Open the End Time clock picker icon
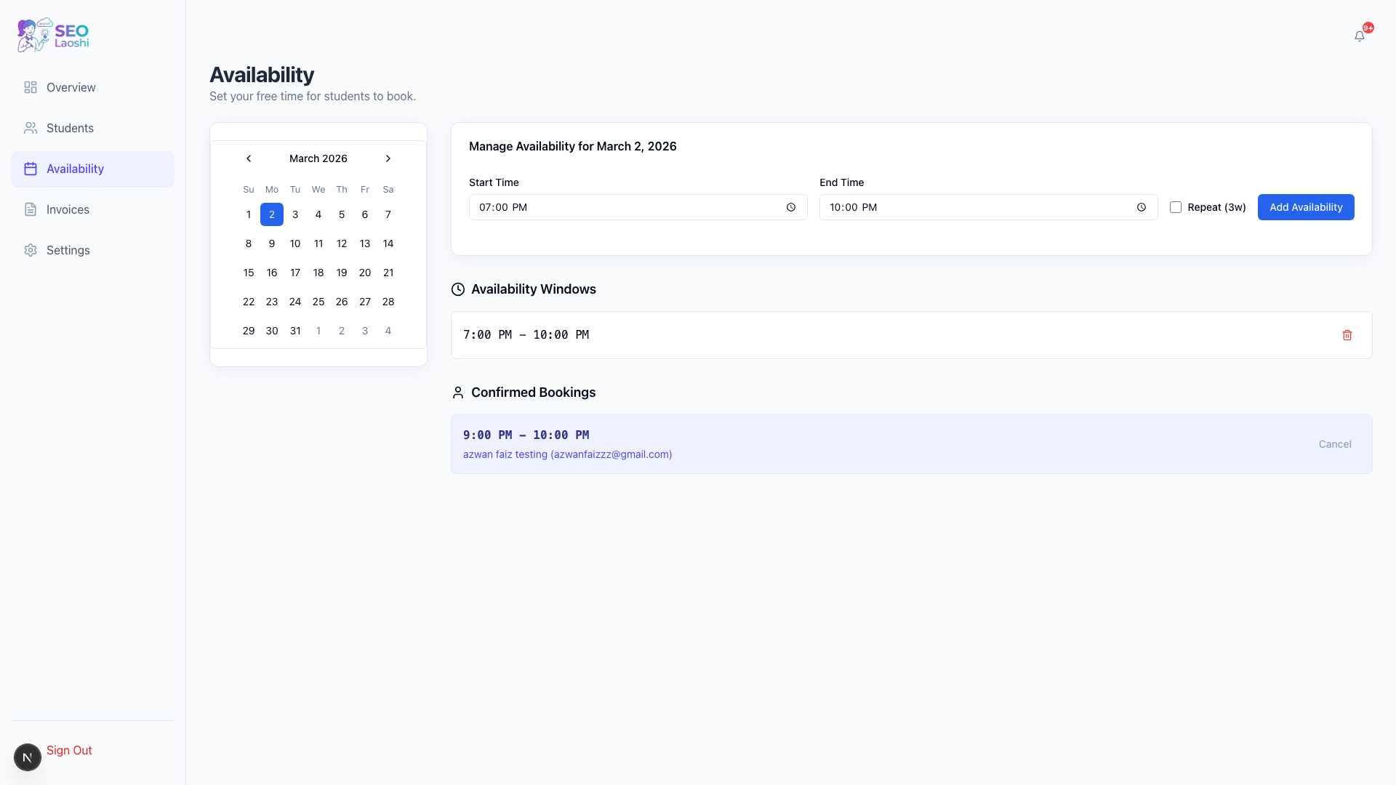1396x785 pixels. [x=1141, y=207]
